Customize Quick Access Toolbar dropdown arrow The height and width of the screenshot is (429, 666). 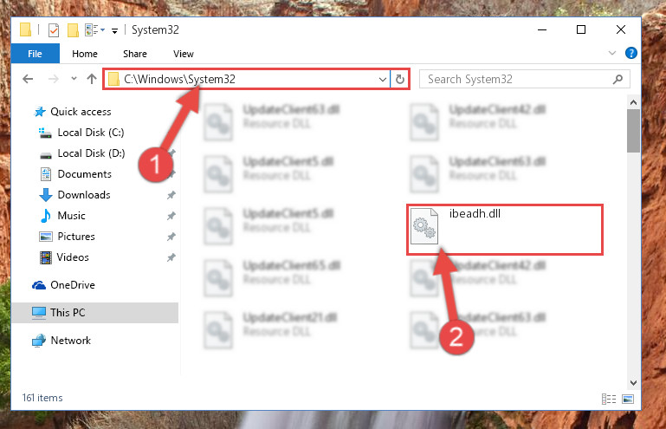[x=114, y=30]
